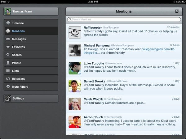Tap the Thomas Frank account button
Viewport: 186px width, 139px height.
click(x=31, y=11)
